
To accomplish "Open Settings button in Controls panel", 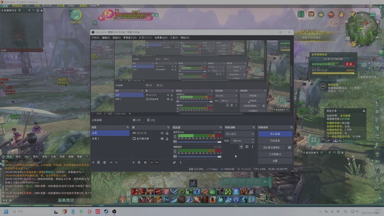I will 275,161.
